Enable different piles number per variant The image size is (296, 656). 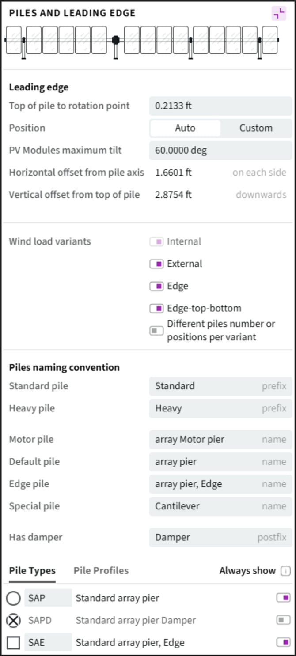point(156,330)
